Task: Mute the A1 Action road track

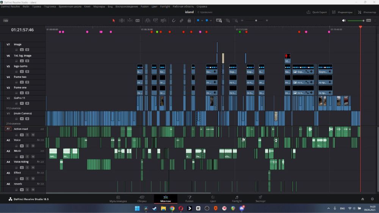Action: [x=33, y=135]
